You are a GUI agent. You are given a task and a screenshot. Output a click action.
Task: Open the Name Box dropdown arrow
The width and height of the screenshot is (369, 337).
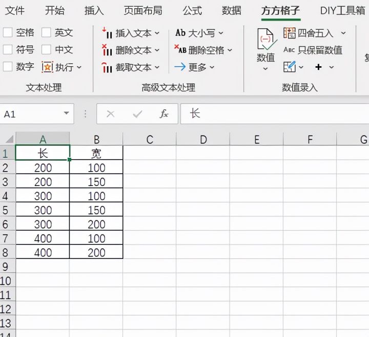click(x=66, y=113)
